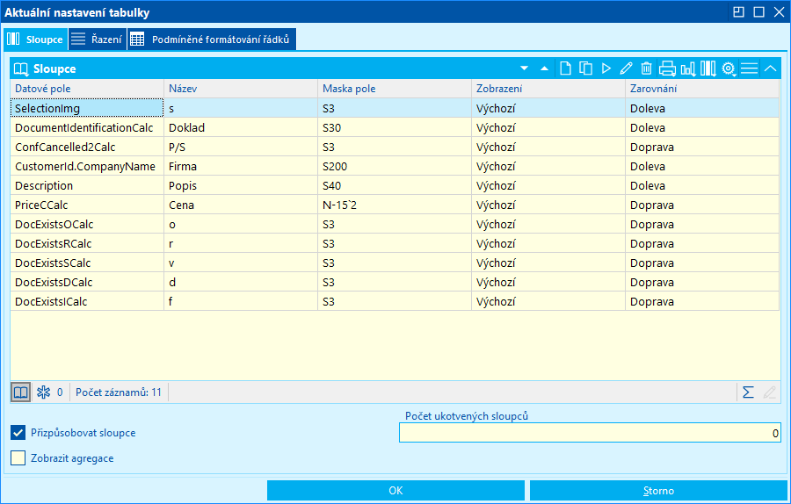
Task: Click the Cena name cell
Action: (241, 205)
